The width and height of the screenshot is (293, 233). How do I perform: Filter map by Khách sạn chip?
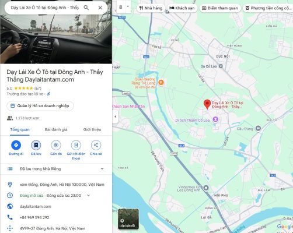[182, 8]
